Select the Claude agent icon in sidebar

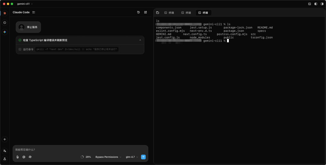tap(5, 13)
